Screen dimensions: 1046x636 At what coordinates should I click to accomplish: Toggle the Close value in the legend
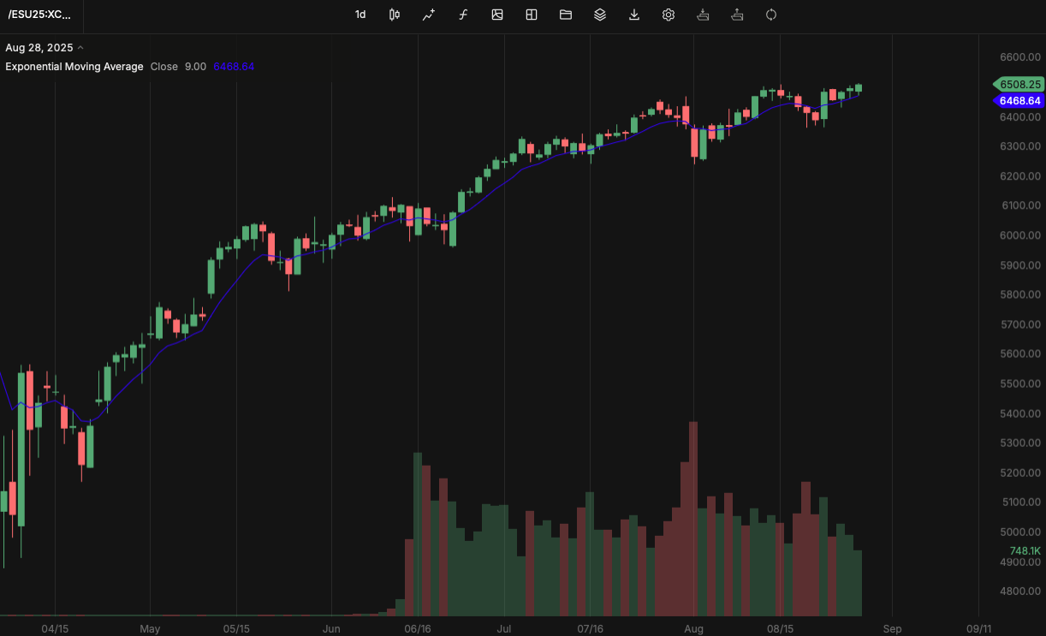point(163,66)
